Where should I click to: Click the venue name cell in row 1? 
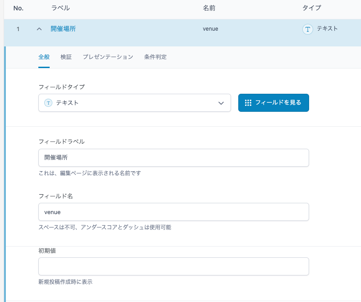[210, 29]
